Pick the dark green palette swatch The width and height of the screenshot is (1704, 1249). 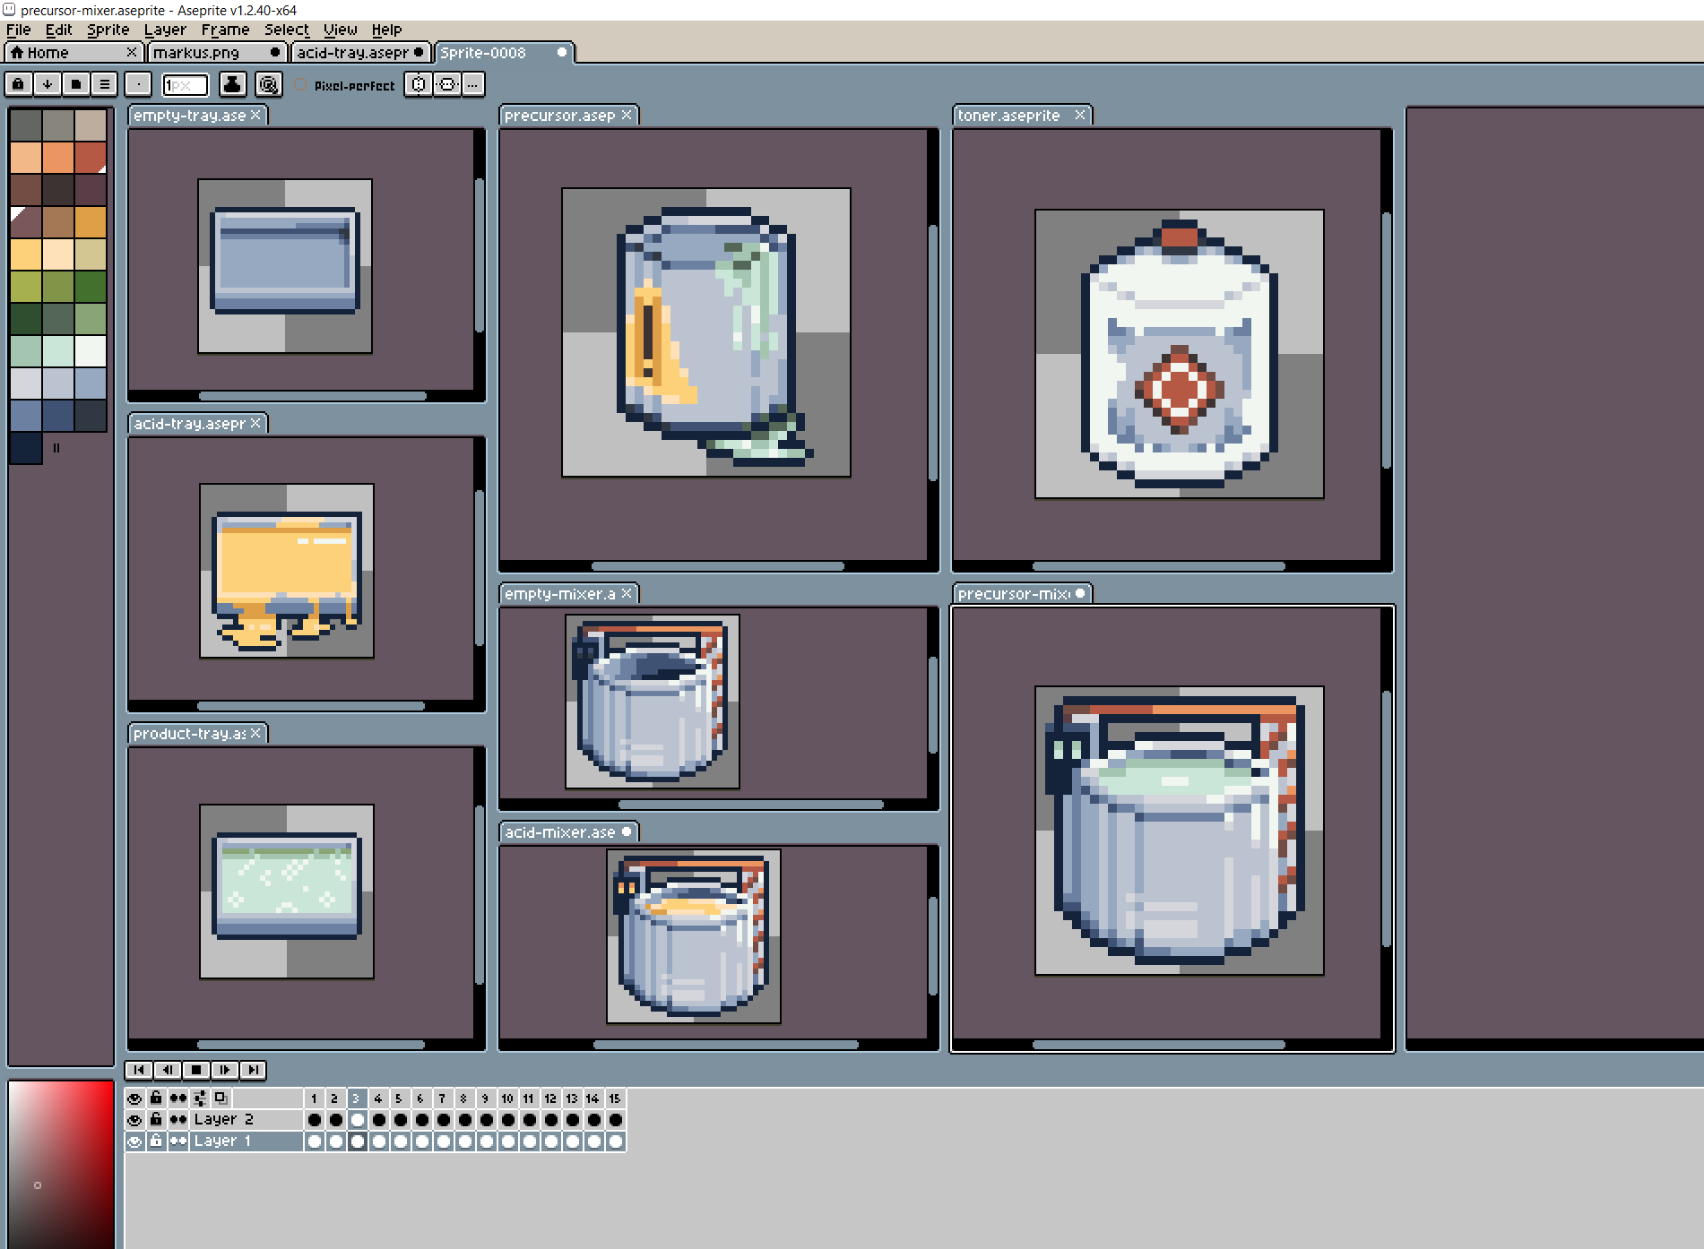pyautogui.click(x=26, y=319)
